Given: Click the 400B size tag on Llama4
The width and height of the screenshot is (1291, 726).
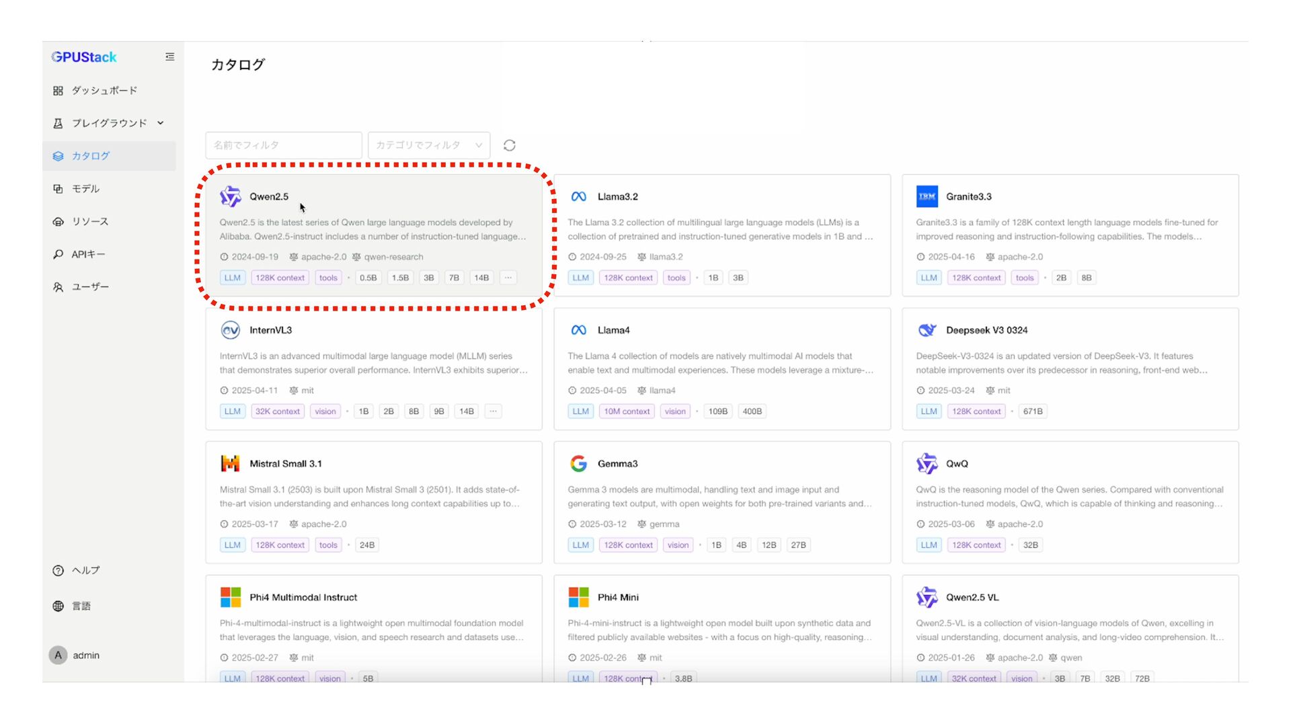Looking at the screenshot, I should tap(752, 411).
